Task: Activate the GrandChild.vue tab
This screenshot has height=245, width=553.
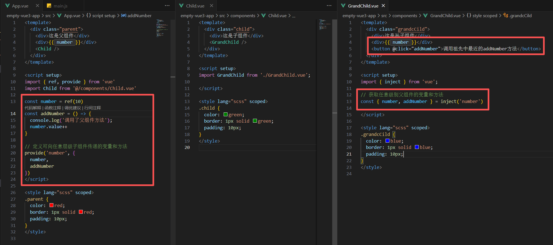Action: [363, 6]
